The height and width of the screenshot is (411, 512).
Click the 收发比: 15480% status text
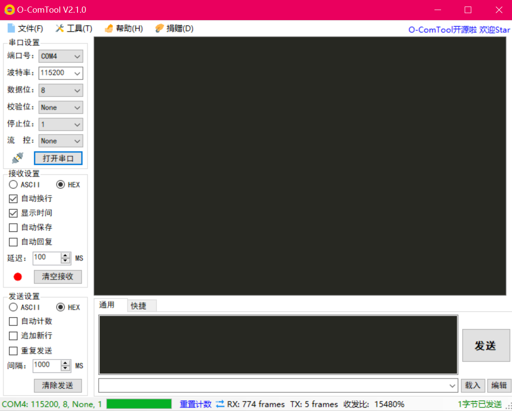click(374, 404)
